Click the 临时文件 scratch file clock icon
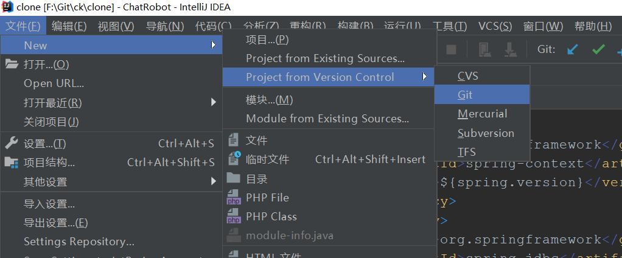The image size is (622, 258). pos(234,159)
